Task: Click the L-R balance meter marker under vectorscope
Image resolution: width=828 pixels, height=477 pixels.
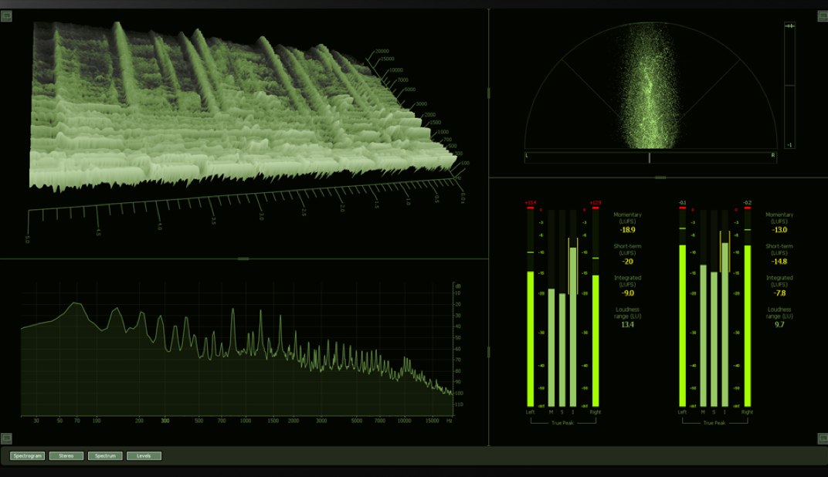Action: 650,157
